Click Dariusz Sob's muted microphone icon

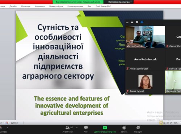[167, 68]
